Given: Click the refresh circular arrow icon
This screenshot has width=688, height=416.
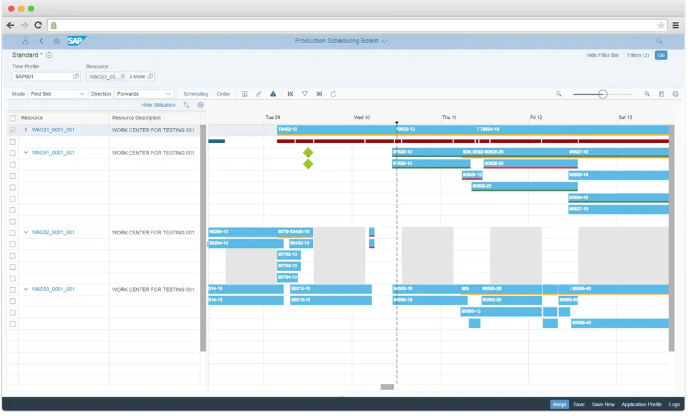Looking at the screenshot, I should coord(333,94).
